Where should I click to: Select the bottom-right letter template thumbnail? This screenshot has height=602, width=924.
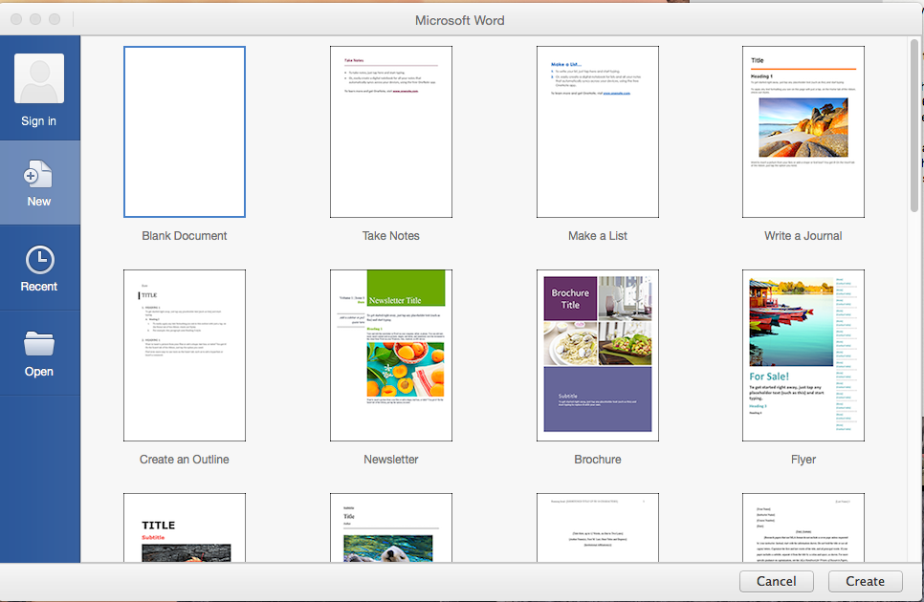coord(803,527)
